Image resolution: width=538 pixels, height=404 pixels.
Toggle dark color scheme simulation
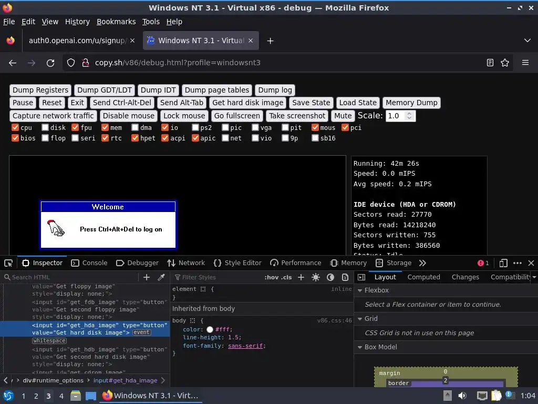tap(330, 277)
